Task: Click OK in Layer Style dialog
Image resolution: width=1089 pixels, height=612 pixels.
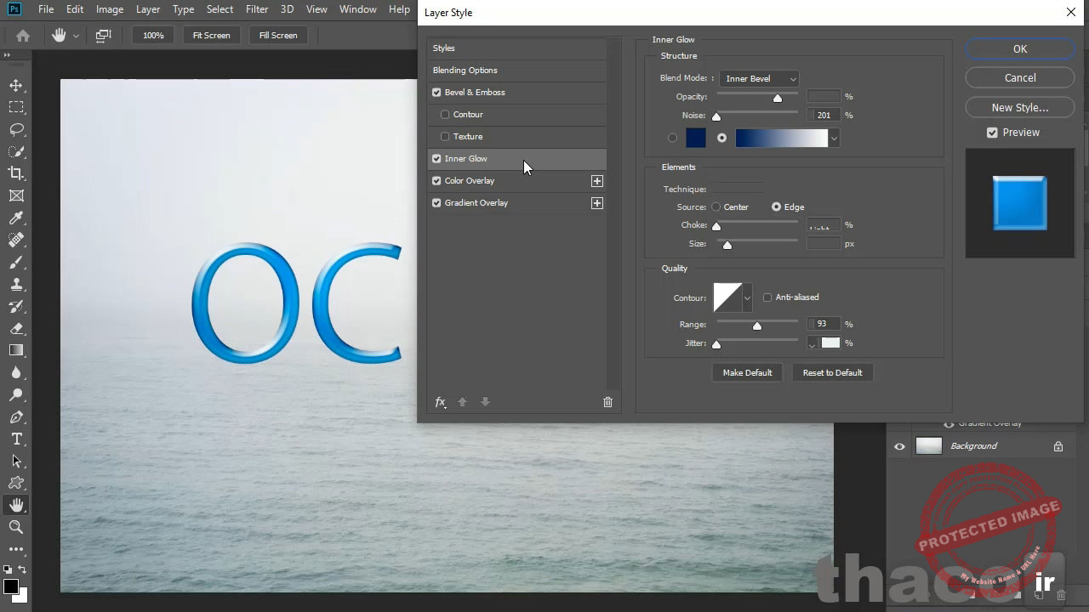Action: pos(1020,49)
